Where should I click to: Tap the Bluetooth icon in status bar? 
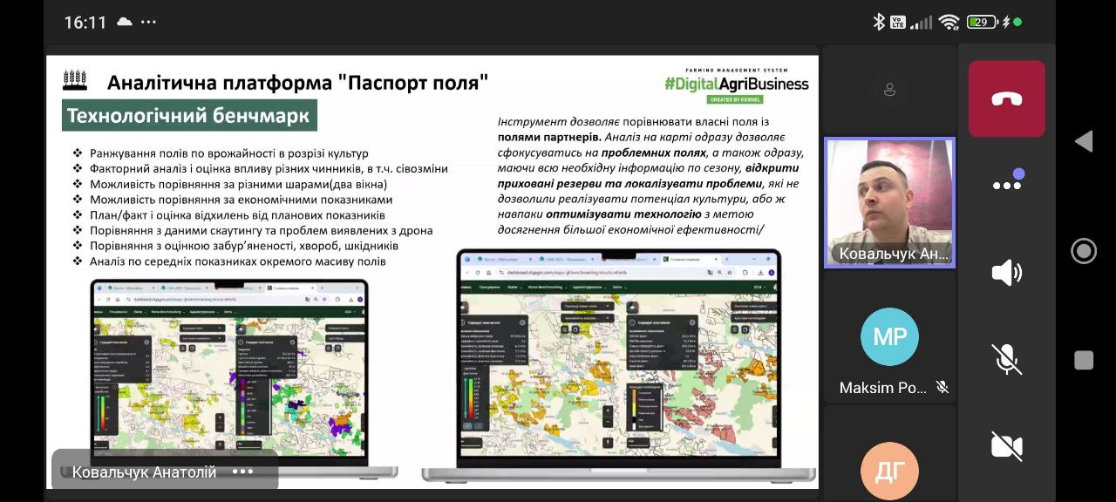pos(879,22)
